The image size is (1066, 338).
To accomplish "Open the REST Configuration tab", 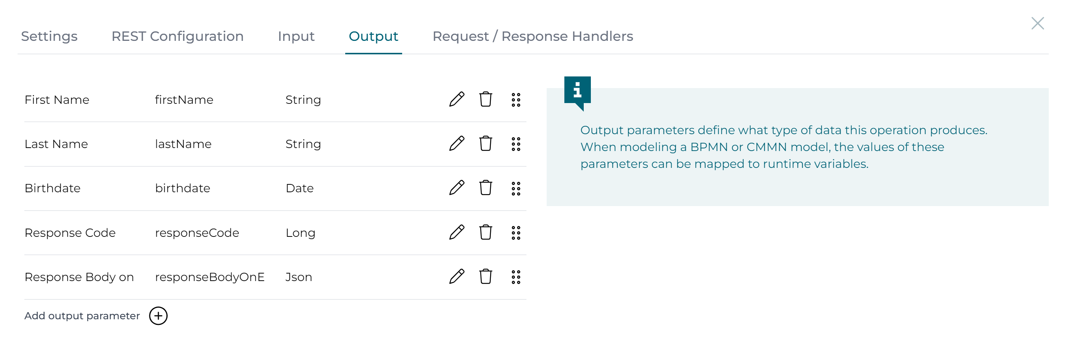I will tap(177, 36).
